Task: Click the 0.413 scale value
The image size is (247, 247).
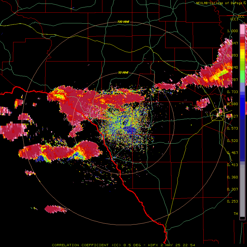Action: click(x=232, y=165)
